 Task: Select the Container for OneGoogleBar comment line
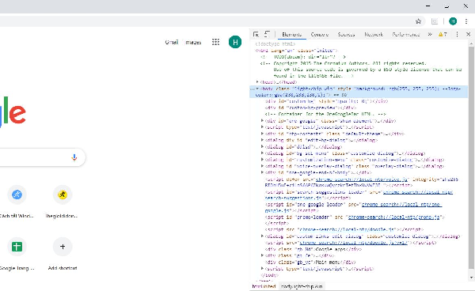325,114
